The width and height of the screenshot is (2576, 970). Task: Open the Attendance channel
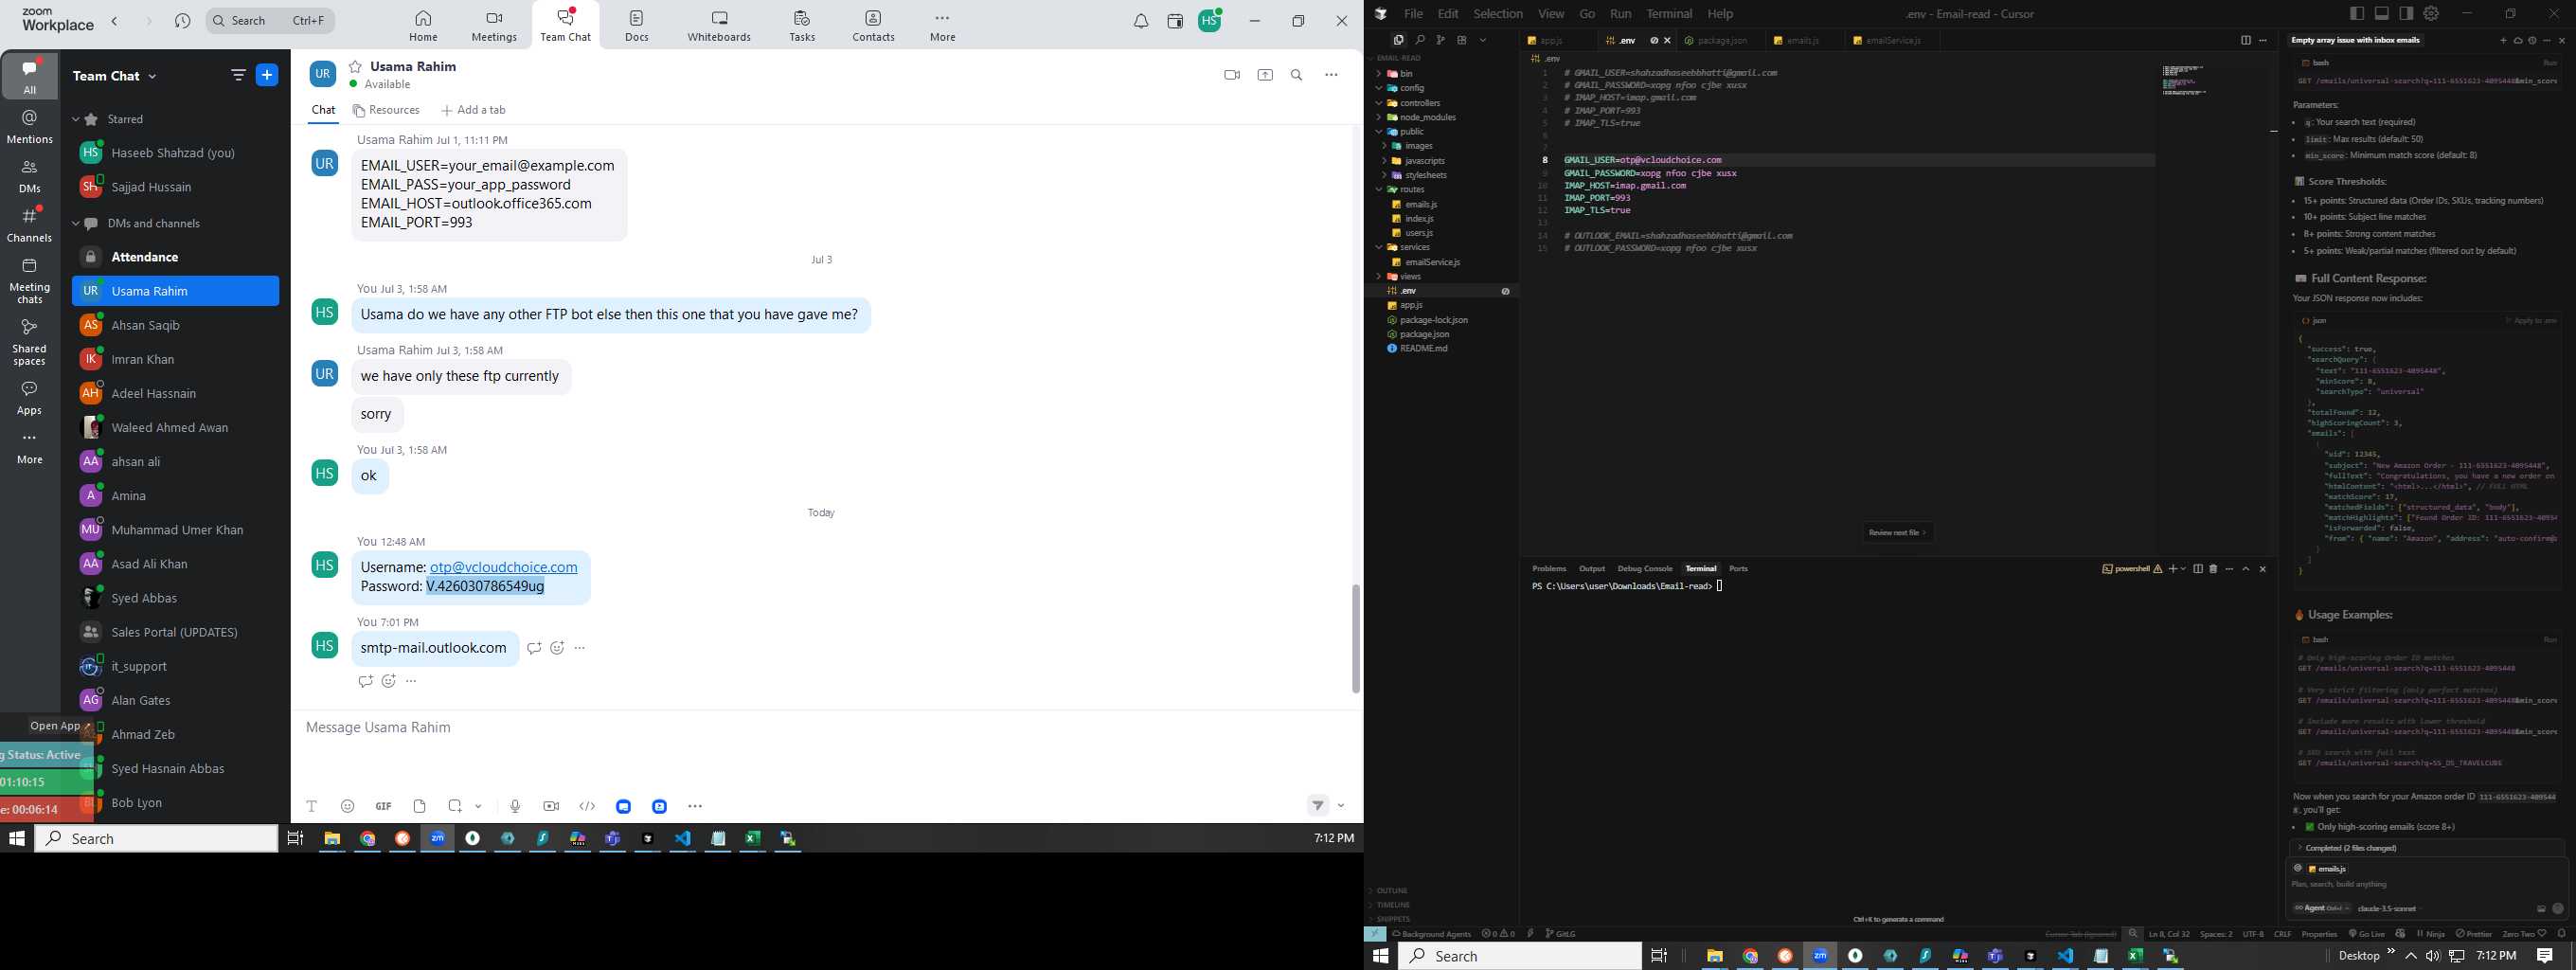click(x=176, y=257)
